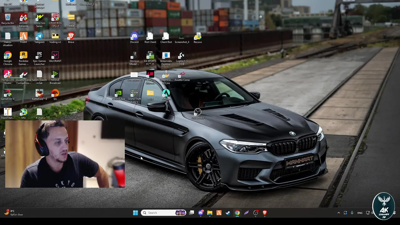
Task: Open the build folder on the desktop
Action: 150,95
